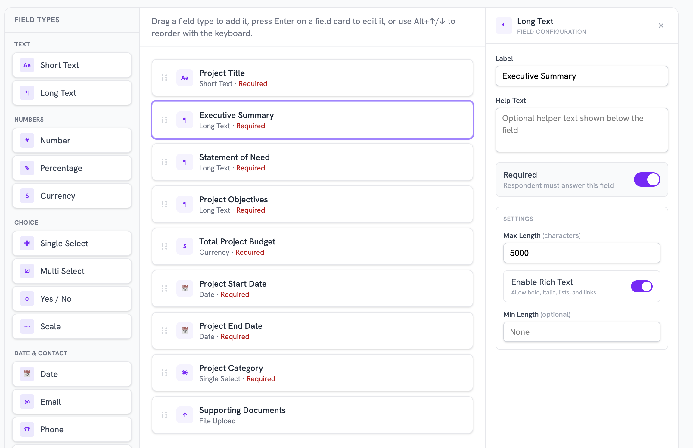
Task: Click the 'FIELD CONFIGURATION' subtitle text
Action: tap(552, 32)
